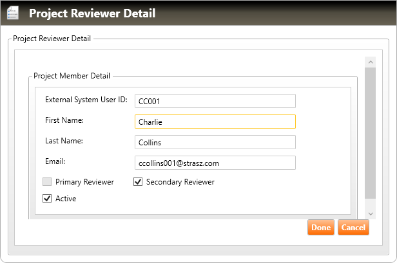Image resolution: width=397 pixels, height=263 pixels.
Task: Click the vertical scrollbar thumb
Action: pos(370,132)
